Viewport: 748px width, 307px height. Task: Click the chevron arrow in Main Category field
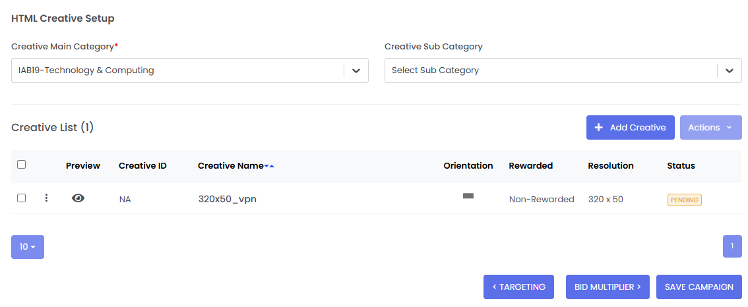coord(356,70)
